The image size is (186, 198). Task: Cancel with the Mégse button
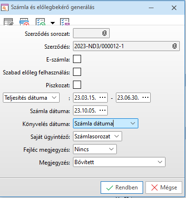coord(164,188)
